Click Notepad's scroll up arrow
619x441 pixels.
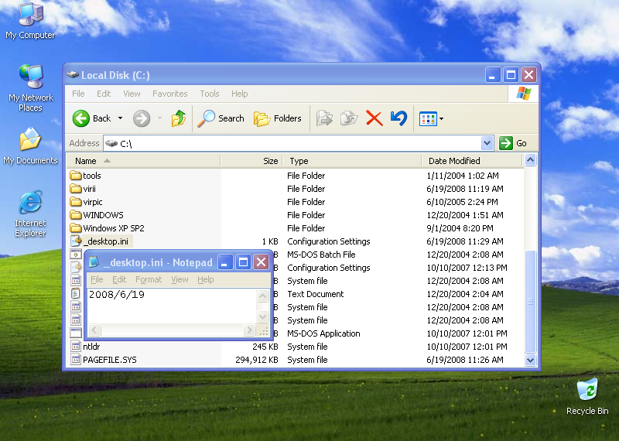[x=262, y=296]
